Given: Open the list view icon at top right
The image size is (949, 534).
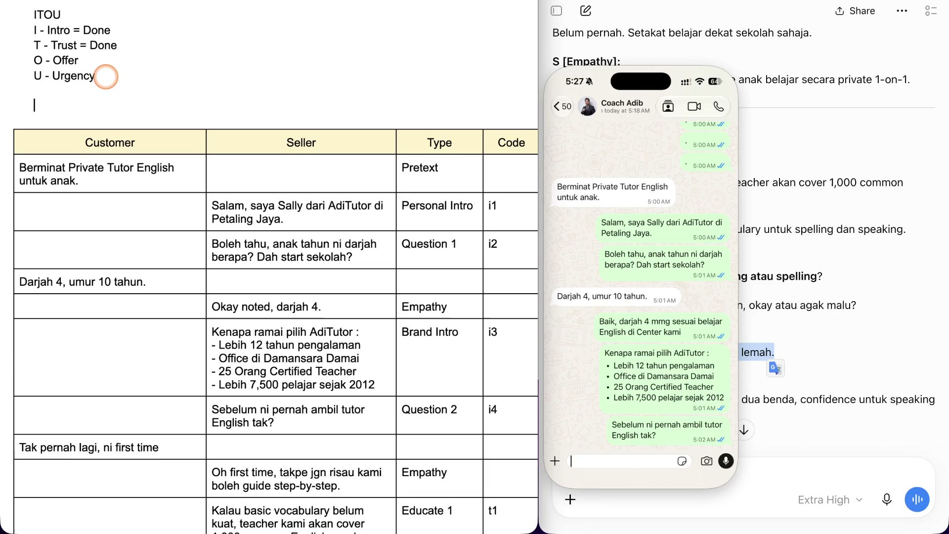Looking at the screenshot, I should pos(931,11).
